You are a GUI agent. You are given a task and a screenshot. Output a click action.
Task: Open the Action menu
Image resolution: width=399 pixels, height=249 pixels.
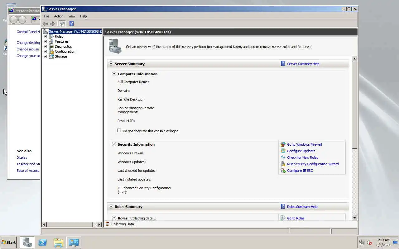pos(59,16)
